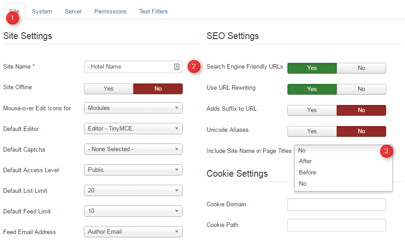Expand the Default List Limit dropdown

tap(133, 191)
